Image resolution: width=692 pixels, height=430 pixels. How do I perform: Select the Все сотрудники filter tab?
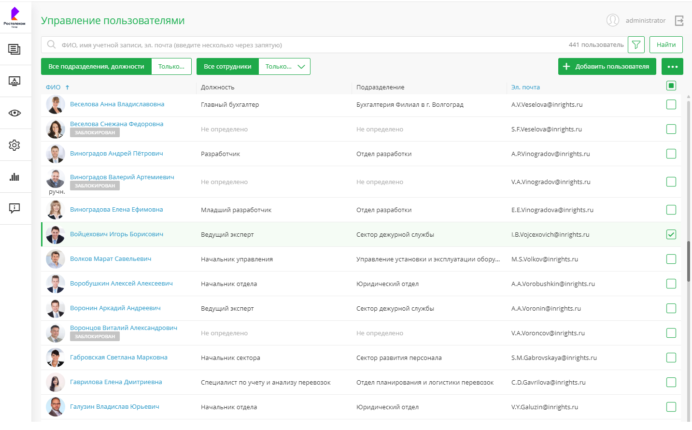tap(227, 67)
